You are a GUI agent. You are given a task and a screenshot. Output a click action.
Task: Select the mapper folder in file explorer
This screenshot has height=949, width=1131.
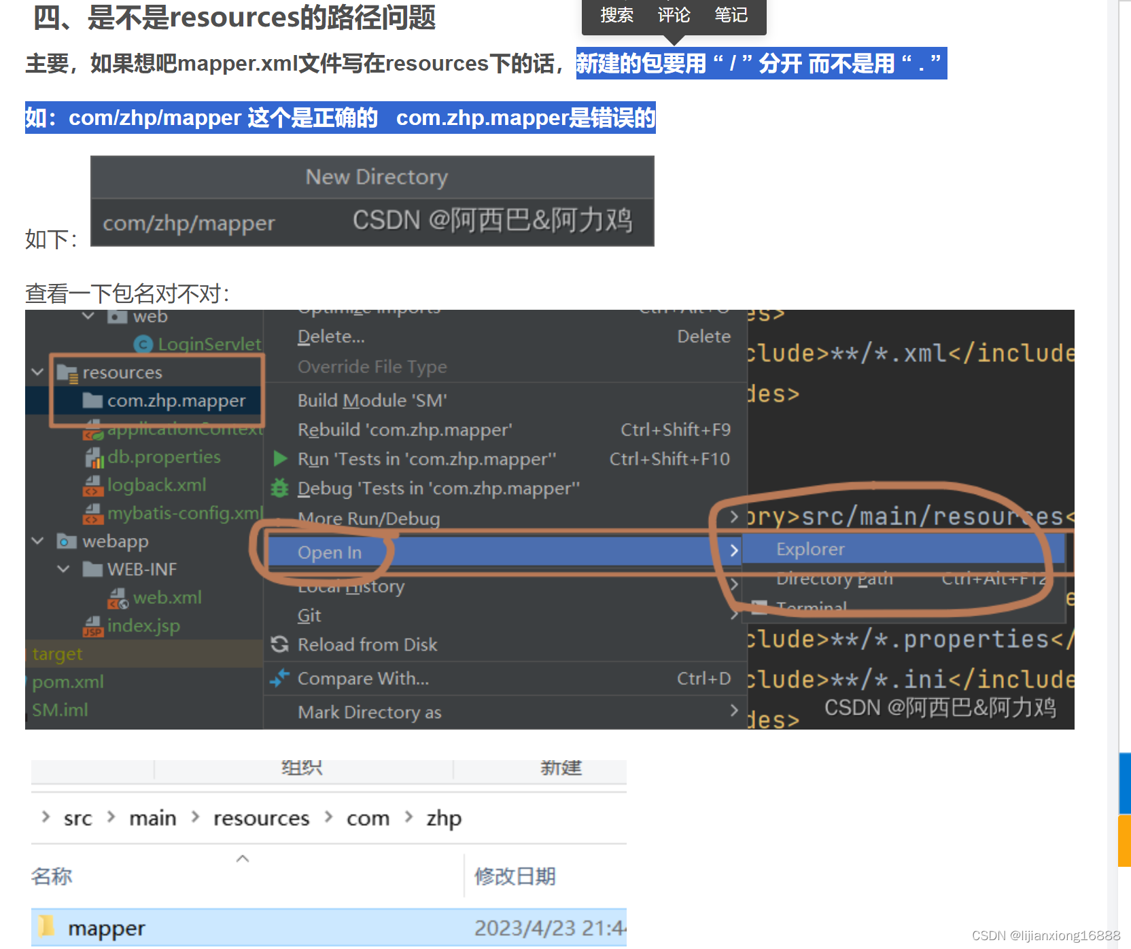[106, 927]
